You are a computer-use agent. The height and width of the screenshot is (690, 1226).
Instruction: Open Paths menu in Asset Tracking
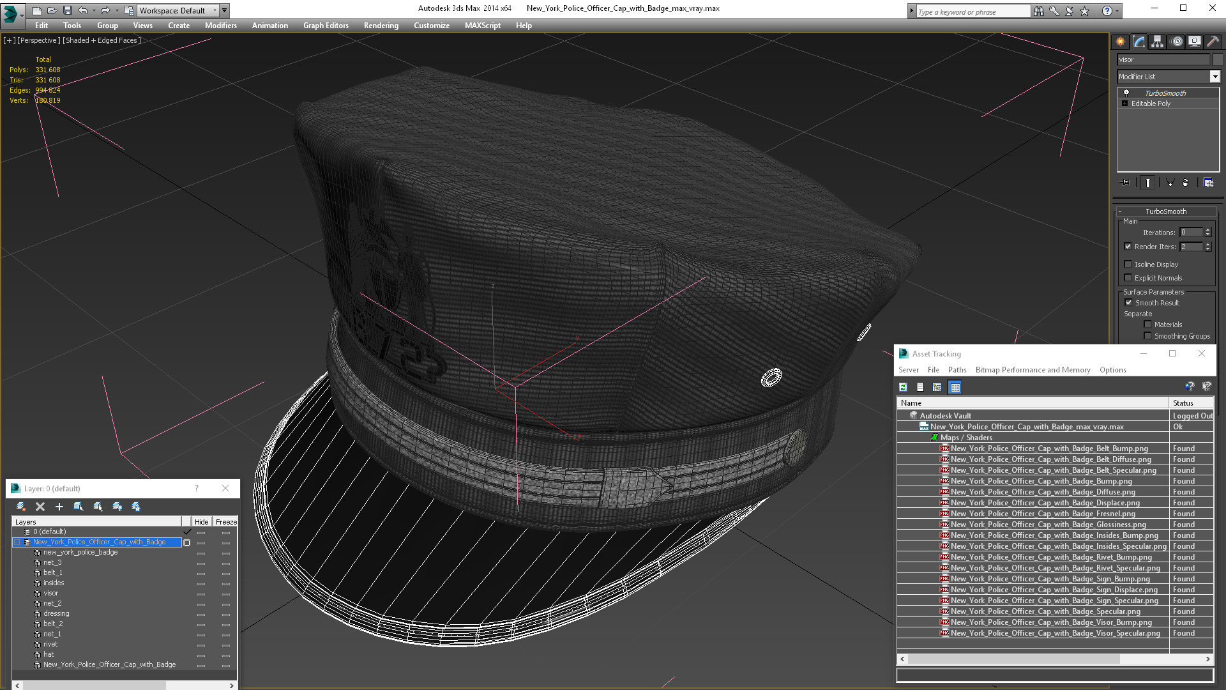click(957, 370)
